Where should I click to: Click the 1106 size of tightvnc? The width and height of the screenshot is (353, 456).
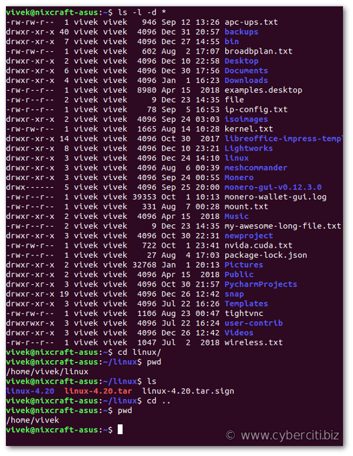pyautogui.click(x=147, y=314)
